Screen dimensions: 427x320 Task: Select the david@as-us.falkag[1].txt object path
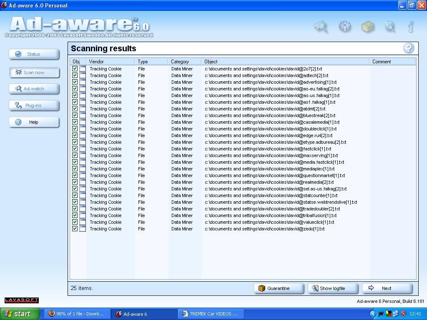pos(272,95)
